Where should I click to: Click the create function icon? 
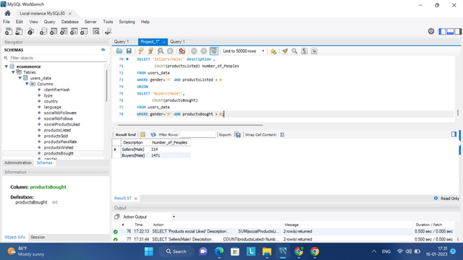pos(84,31)
